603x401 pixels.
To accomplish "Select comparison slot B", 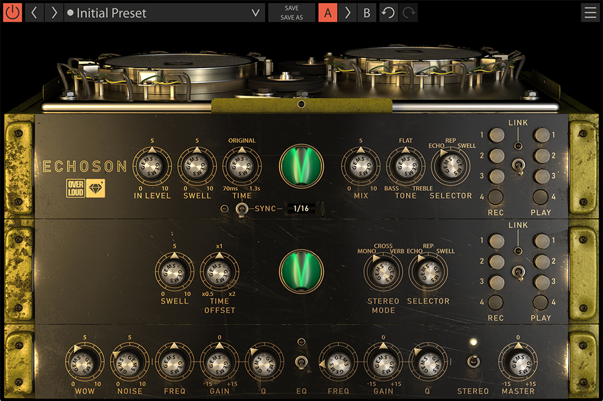I will 367,13.
